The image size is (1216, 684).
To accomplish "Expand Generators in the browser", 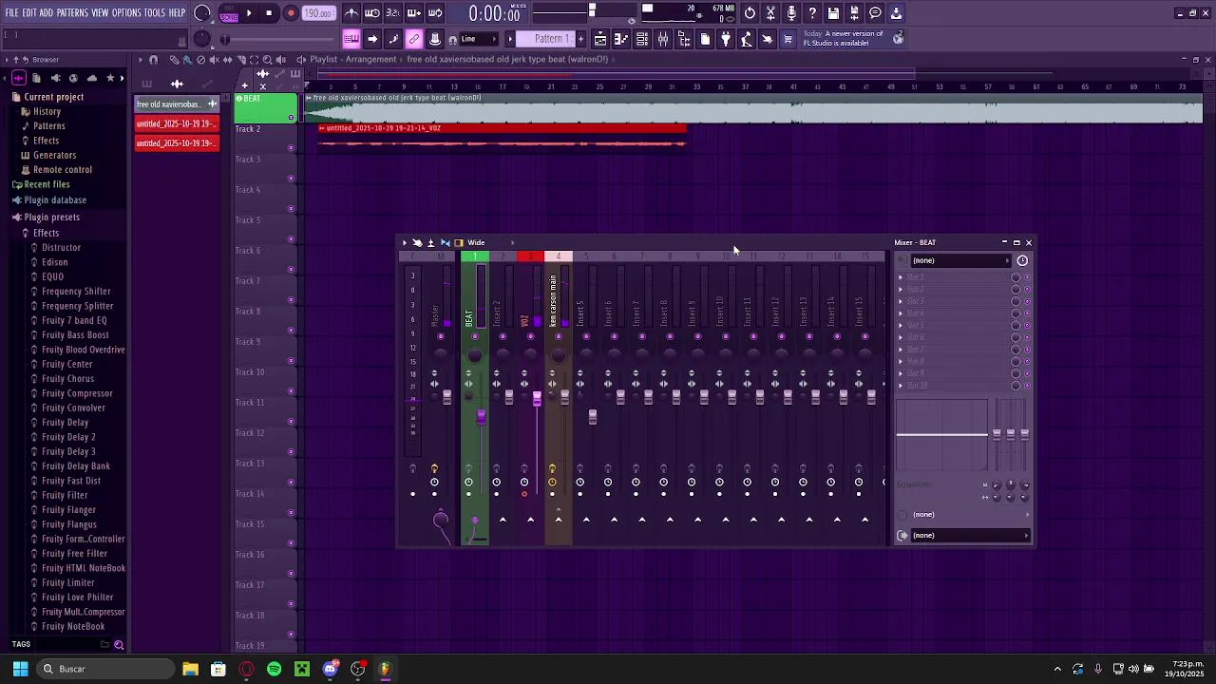I will [54, 155].
